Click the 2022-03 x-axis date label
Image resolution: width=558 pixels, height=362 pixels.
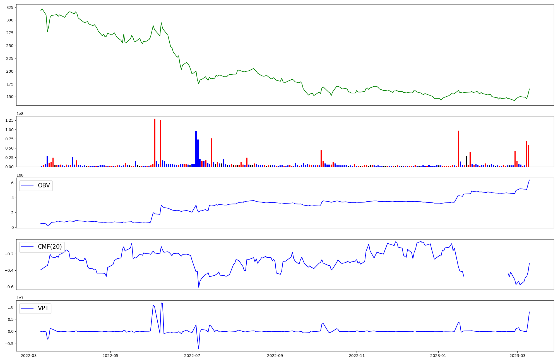(x=29, y=356)
